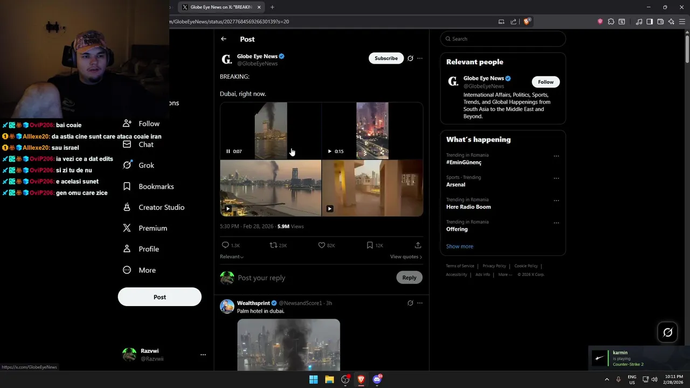The image size is (690, 388).
Task: Open Discord from the taskbar
Action: (377, 379)
